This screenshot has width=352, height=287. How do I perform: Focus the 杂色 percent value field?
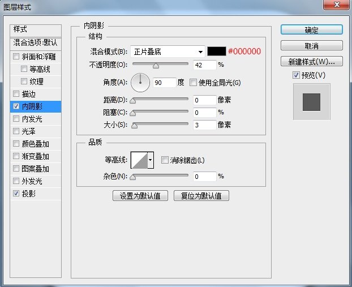tap(205, 177)
